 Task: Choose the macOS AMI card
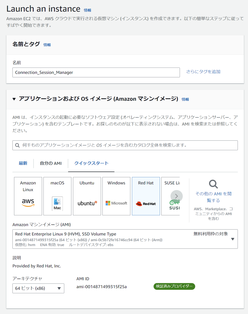[x=57, y=196]
